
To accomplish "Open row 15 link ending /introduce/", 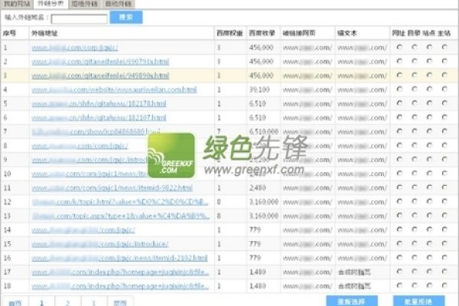I will point(99,244).
